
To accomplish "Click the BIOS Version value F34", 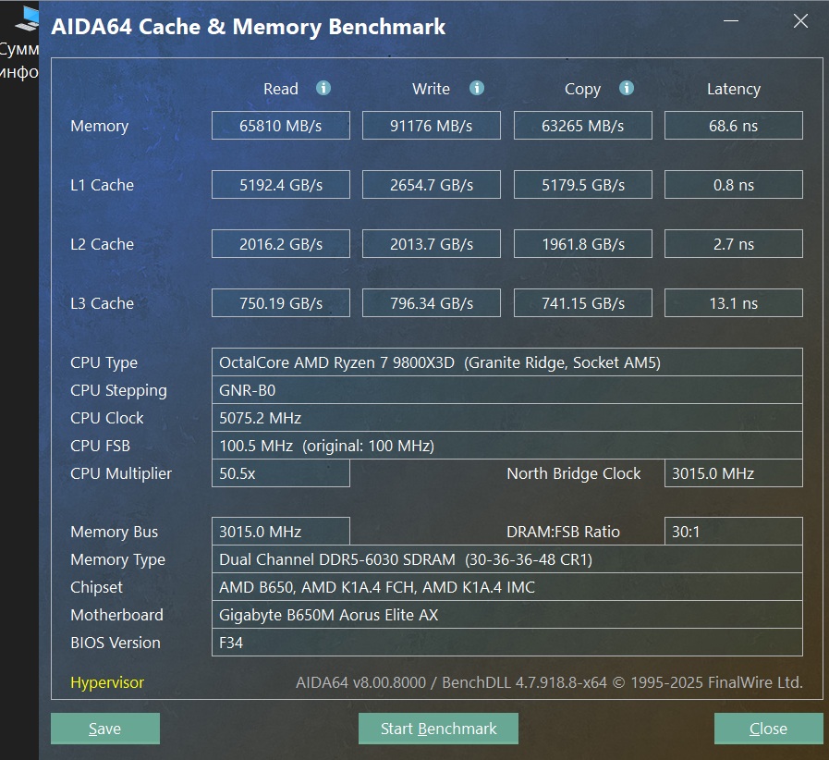I will point(507,642).
